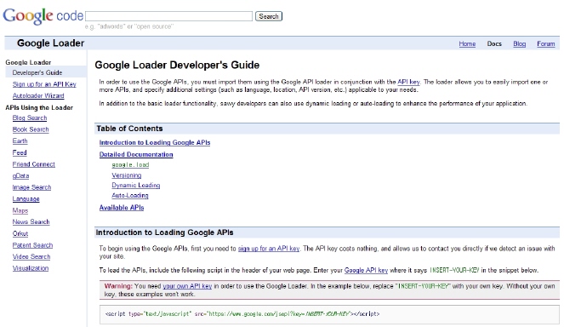Viewport: 564px width, 327px height.
Task: Open the News Search sidebar link
Action: click(31, 222)
